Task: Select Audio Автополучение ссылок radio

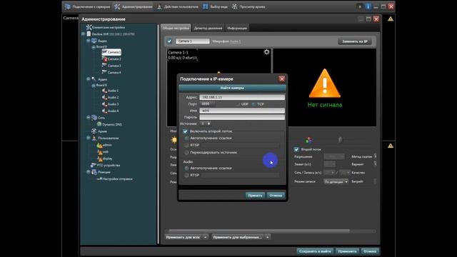Action: pos(186,168)
